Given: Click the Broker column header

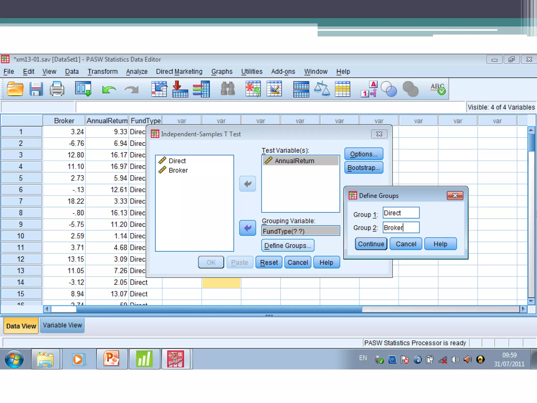Looking at the screenshot, I should coord(64,121).
